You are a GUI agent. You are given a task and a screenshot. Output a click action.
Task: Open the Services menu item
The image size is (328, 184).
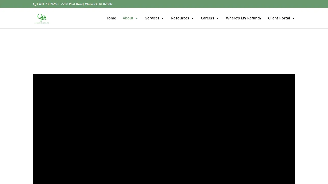click(x=152, y=18)
